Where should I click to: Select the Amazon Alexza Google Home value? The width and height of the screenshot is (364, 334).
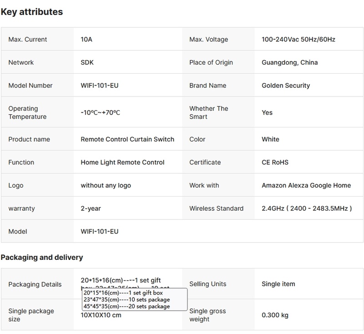pyautogui.click(x=306, y=186)
